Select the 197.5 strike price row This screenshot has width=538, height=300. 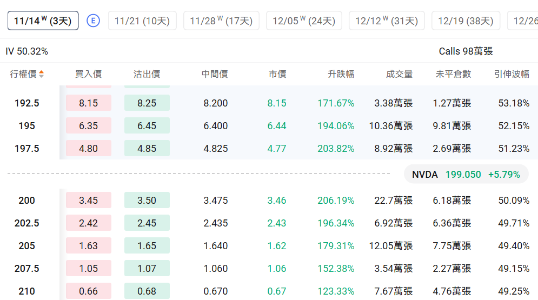click(26, 148)
